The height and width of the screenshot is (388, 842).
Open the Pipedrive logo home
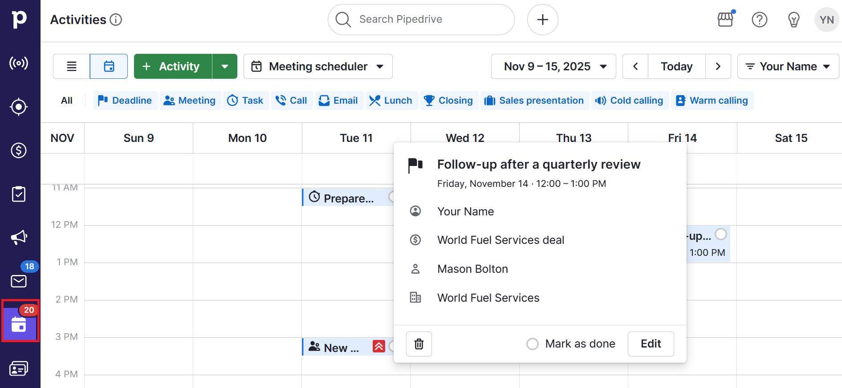pos(19,20)
